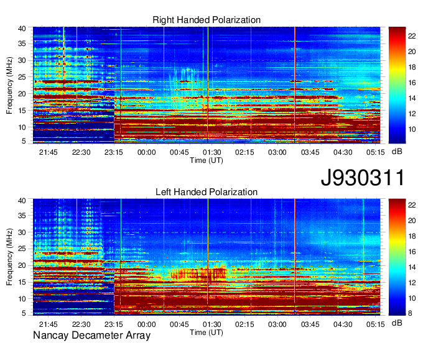The height and width of the screenshot is (343, 423).
Task: Click the 10 MHz tick on the top plot
Action: [x=22, y=127]
